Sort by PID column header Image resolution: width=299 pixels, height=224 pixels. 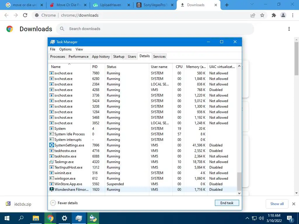click(x=98, y=67)
